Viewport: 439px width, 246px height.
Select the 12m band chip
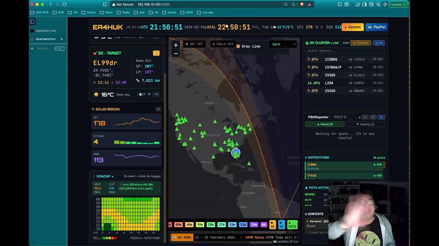[x=243, y=224]
